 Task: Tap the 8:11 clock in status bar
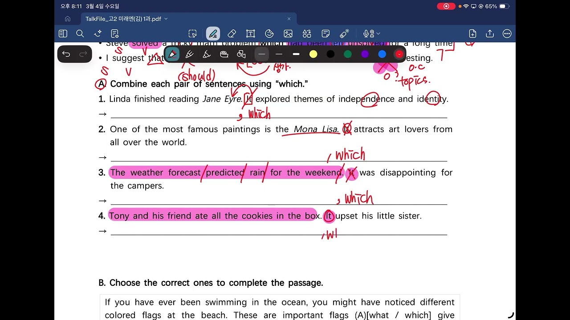click(x=71, y=6)
